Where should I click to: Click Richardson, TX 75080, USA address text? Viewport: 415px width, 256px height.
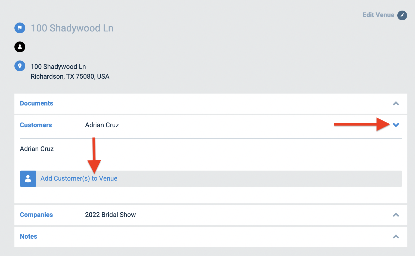70,76
